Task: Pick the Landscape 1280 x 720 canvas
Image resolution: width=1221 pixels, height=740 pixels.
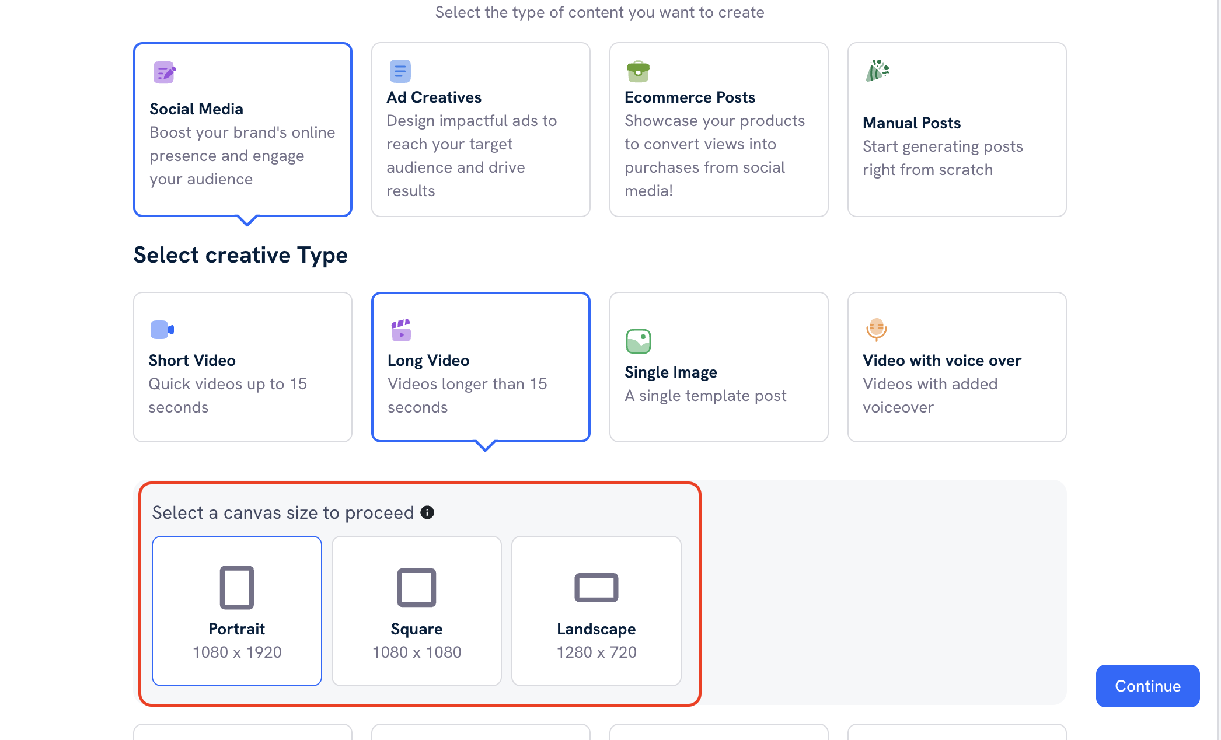Action: click(x=596, y=610)
